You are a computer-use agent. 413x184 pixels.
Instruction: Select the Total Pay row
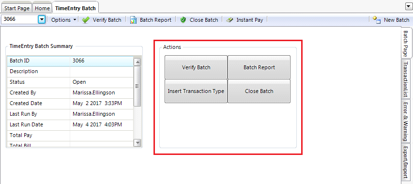tap(70, 135)
